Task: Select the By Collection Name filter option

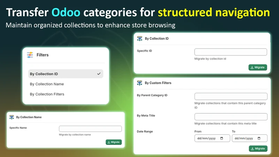Action: [x=47, y=84]
